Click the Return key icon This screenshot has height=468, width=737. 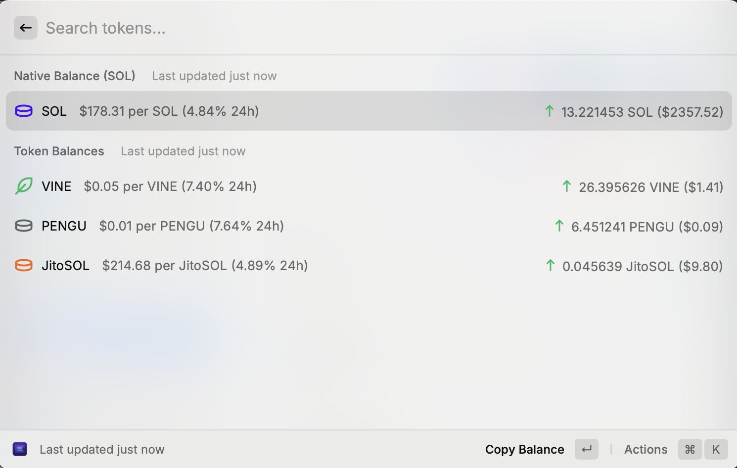pyautogui.click(x=587, y=449)
